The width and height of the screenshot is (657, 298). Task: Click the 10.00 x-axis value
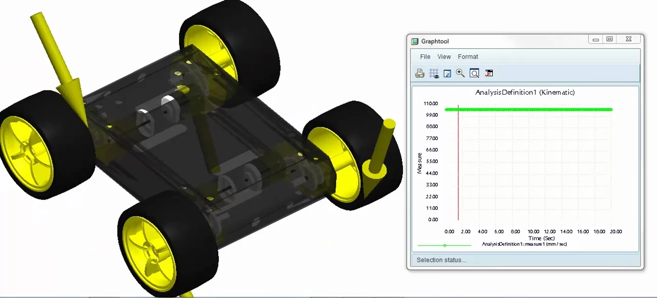click(533, 231)
